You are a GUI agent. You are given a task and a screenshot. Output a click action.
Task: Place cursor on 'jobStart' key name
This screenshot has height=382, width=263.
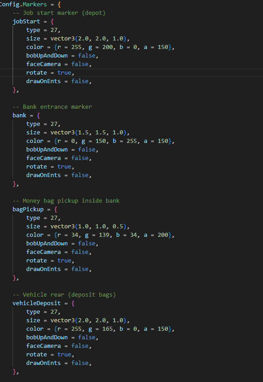[x=26, y=22]
